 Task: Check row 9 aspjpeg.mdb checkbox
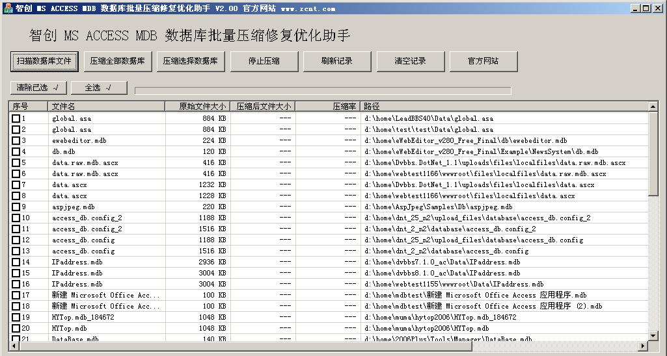click(16, 207)
